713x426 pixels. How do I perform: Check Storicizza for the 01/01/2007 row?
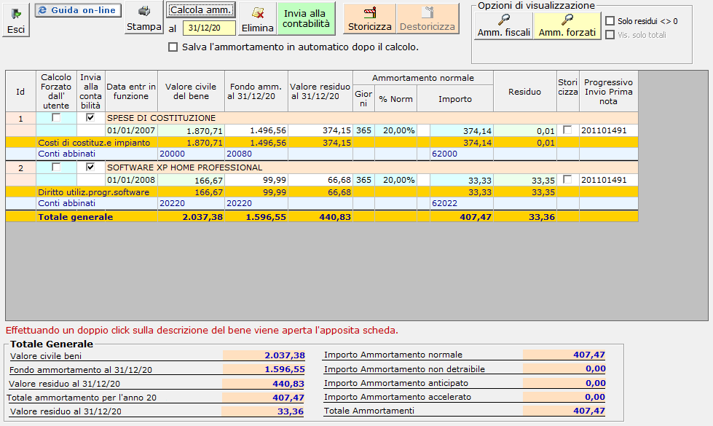tap(567, 130)
